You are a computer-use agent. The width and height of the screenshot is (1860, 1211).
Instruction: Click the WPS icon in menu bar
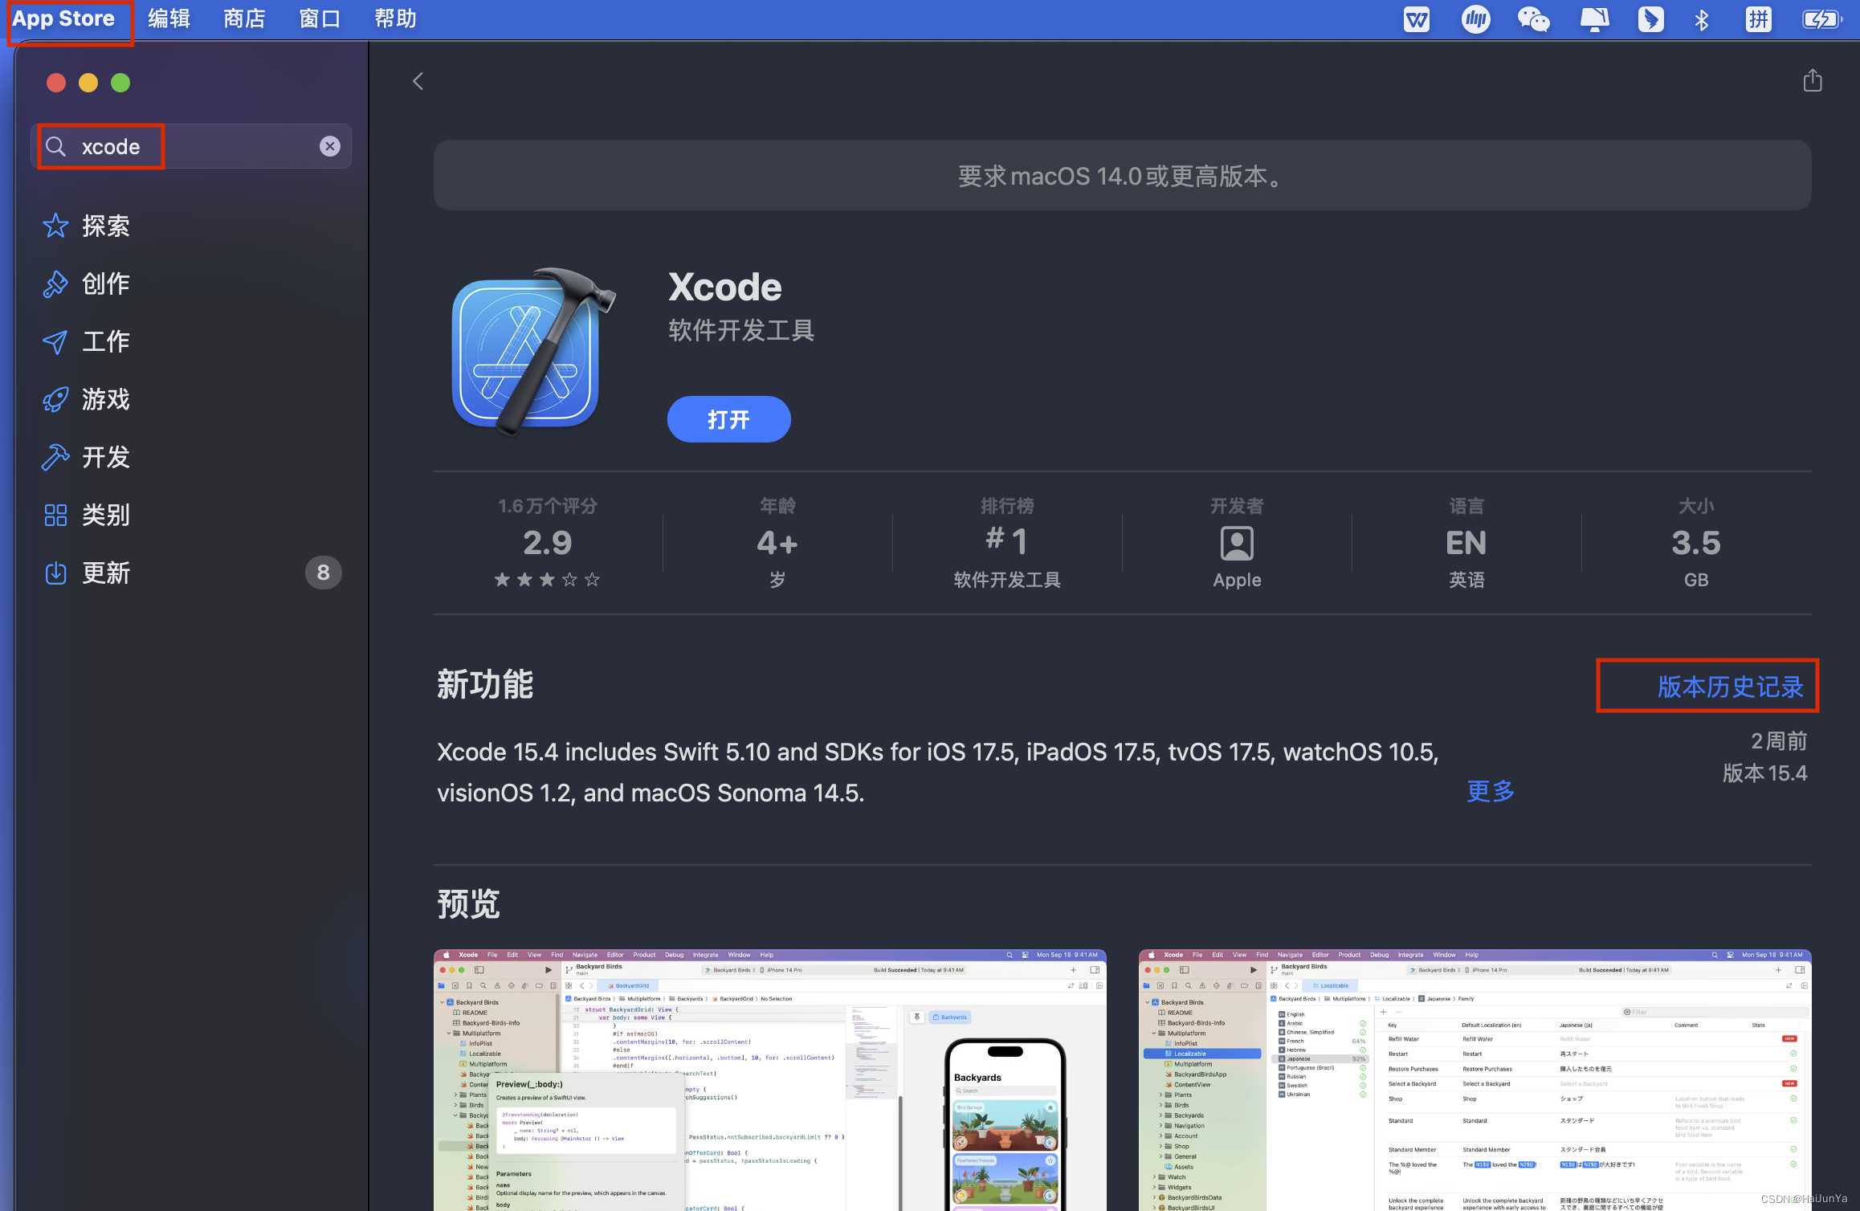point(1417,19)
